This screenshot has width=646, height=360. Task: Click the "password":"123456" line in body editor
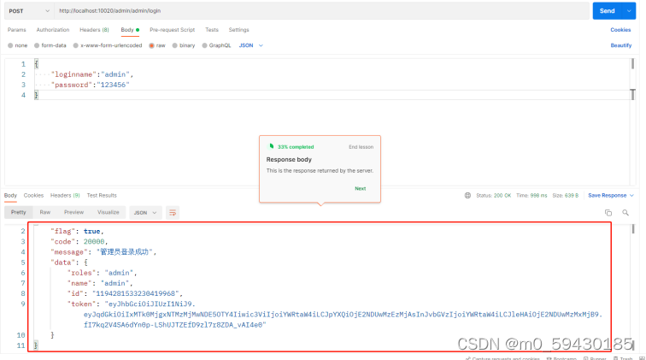tap(90, 85)
